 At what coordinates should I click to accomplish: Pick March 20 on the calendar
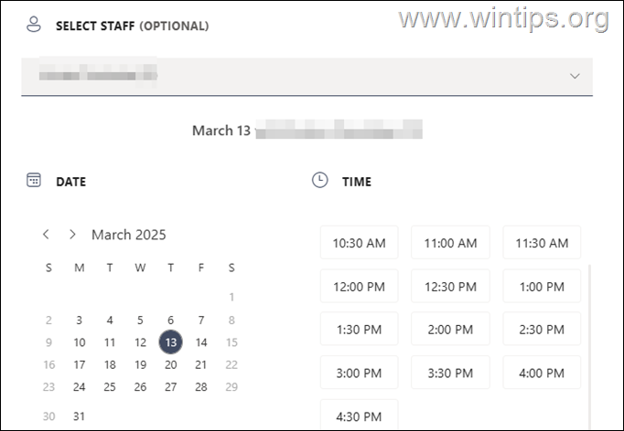(170, 364)
